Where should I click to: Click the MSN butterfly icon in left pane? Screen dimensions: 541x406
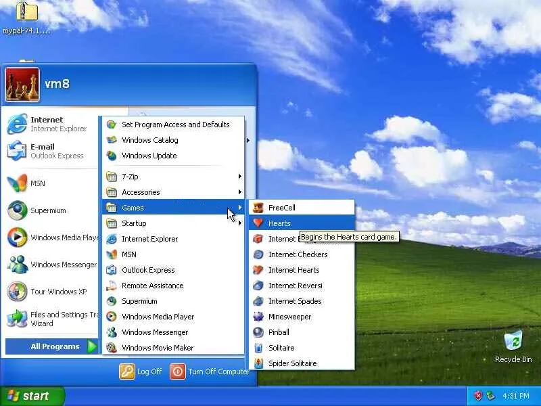coord(17,183)
